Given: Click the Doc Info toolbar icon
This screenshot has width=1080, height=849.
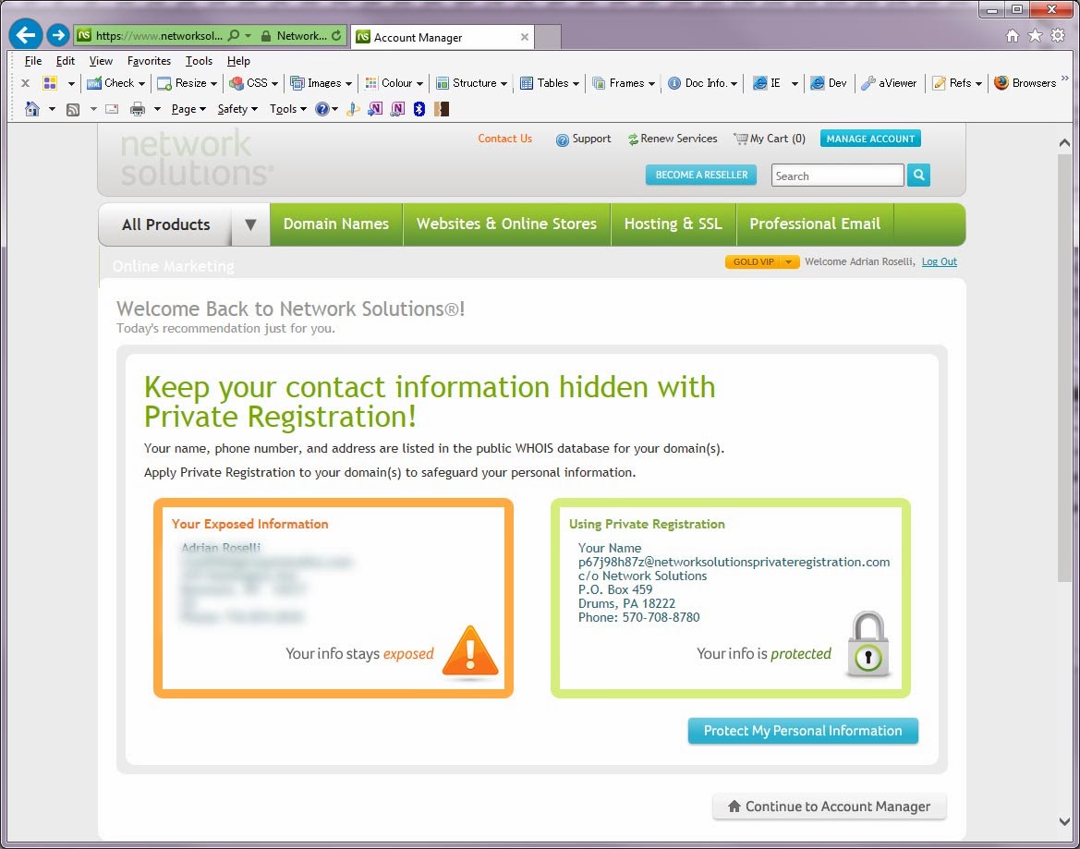Looking at the screenshot, I should point(674,83).
